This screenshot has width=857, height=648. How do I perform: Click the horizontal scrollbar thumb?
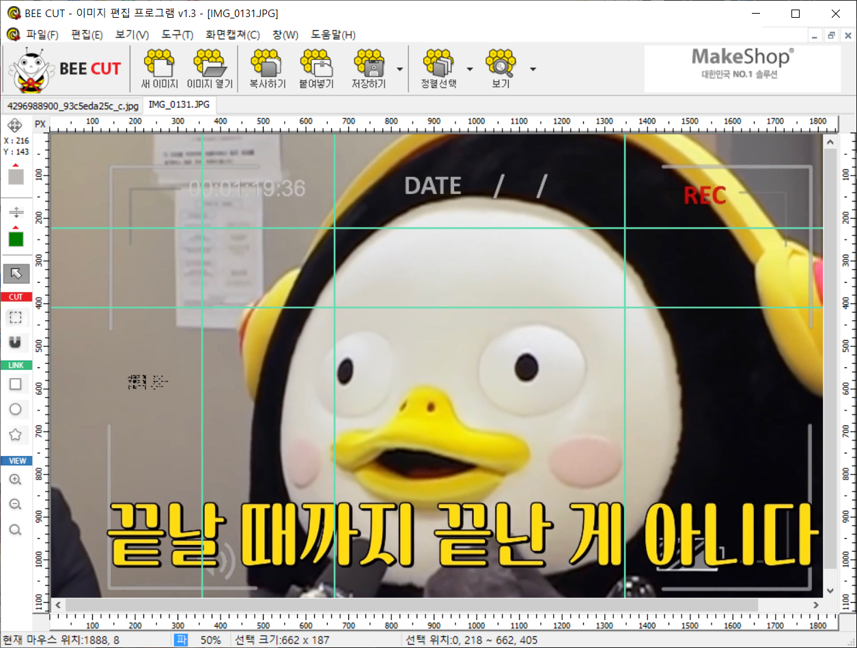click(x=412, y=605)
